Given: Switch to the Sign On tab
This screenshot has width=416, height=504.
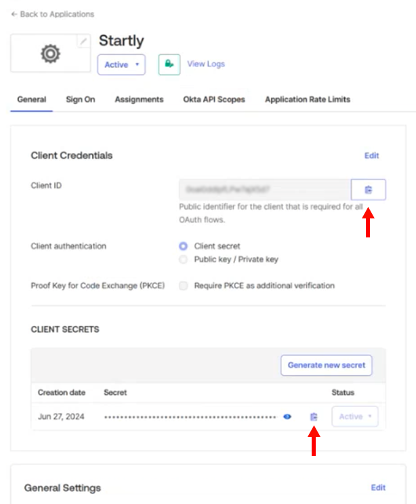Looking at the screenshot, I should (80, 100).
